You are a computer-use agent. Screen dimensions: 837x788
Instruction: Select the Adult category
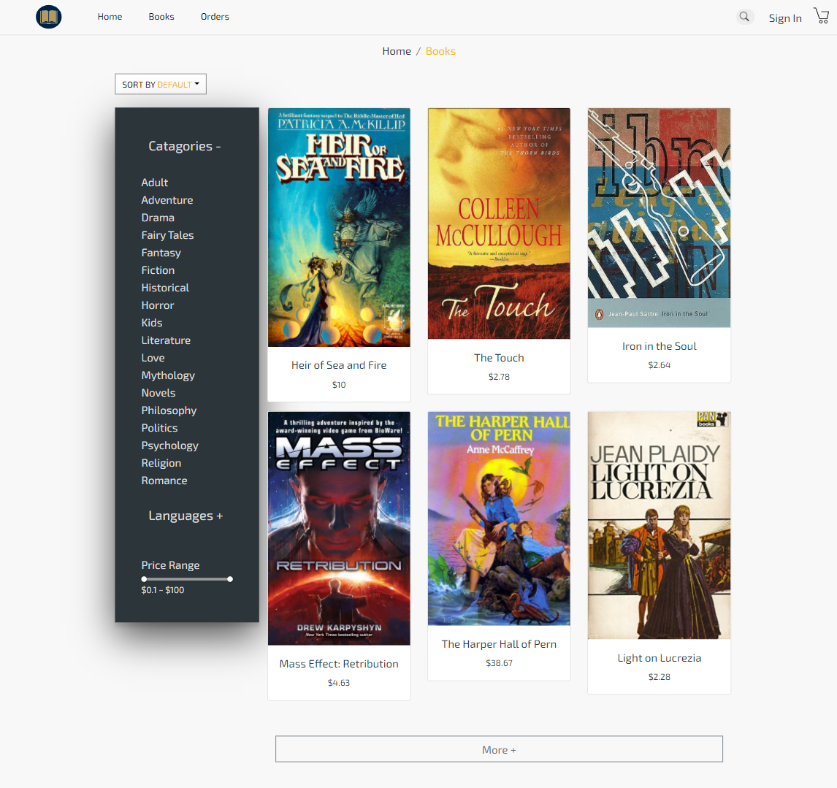(x=154, y=183)
